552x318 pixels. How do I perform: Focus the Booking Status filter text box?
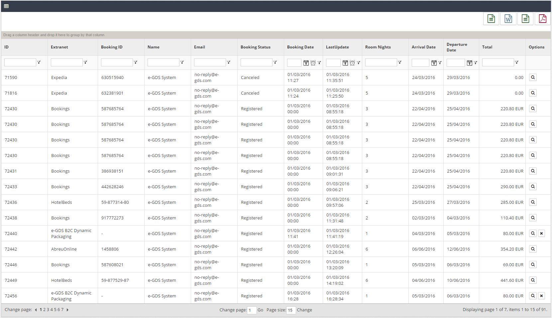256,62
